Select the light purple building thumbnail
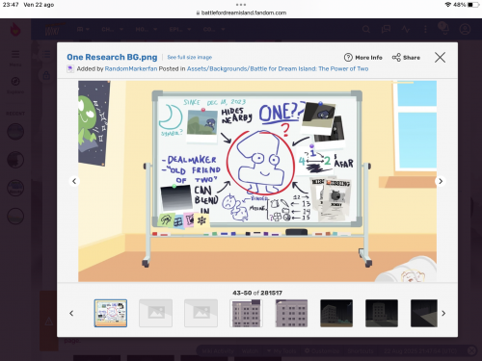 246,313
